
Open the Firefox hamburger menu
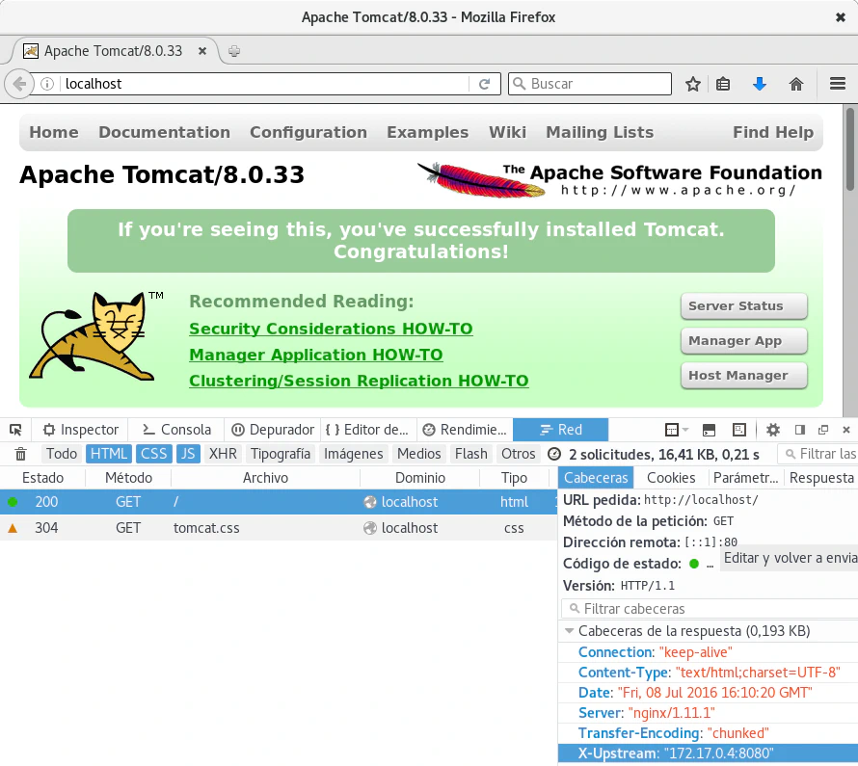click(x=837, y=84)
